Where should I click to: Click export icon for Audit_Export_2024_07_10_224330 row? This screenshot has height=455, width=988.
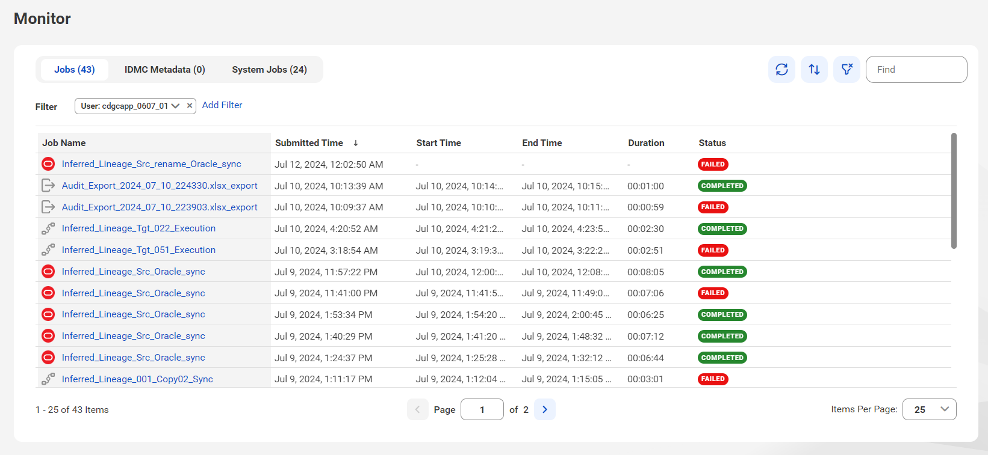48,186
